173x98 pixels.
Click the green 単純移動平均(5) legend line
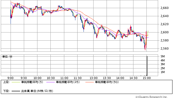[16, 82]
